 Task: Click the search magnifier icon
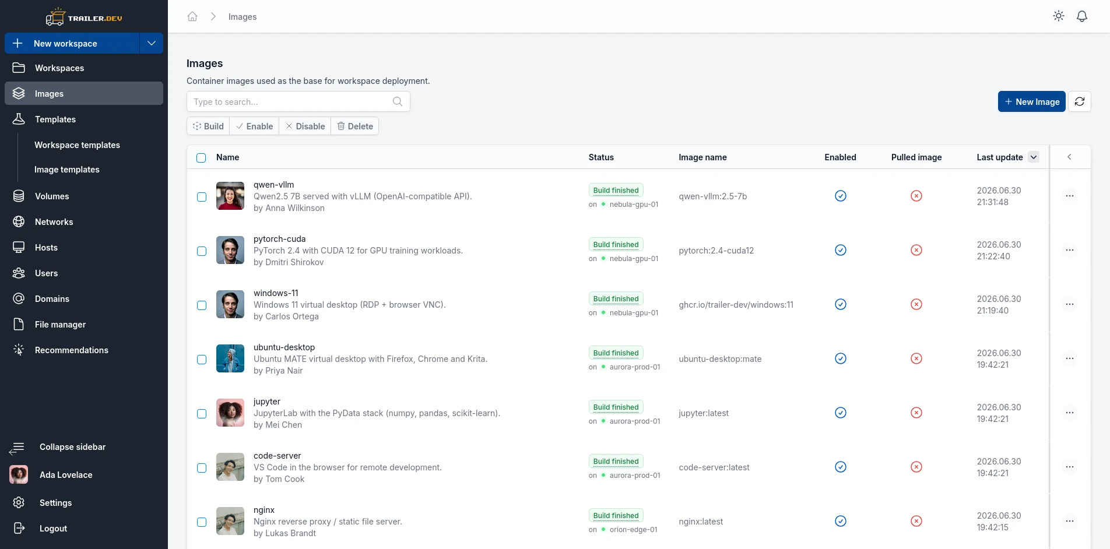398,101
